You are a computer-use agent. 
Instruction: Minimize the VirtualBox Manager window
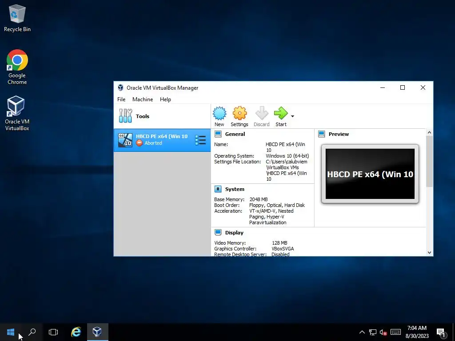383,87
